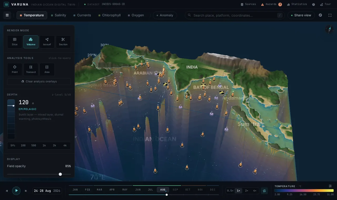This screenshot has height=200, width=337.
Task: Set playback speed to 4×
Action: 255,191
